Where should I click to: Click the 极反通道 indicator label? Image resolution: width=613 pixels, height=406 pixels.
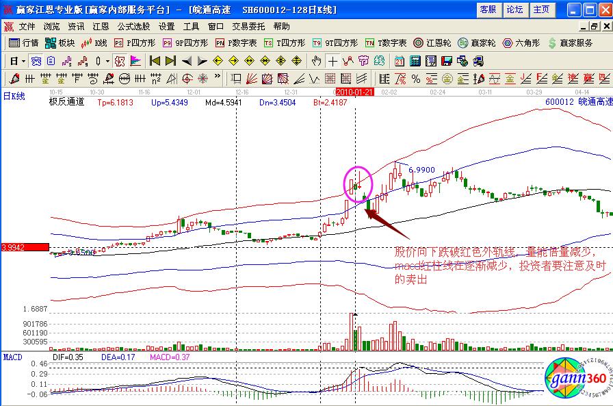66,102
